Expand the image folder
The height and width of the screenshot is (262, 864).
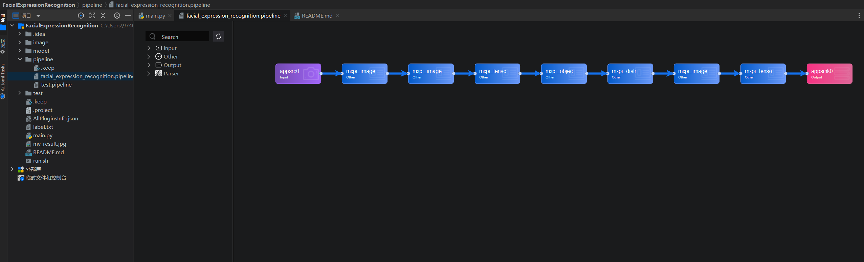coord(20,42)
